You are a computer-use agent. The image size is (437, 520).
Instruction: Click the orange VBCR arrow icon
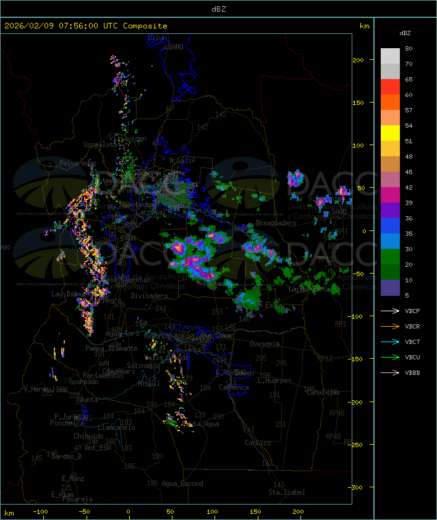390,326
